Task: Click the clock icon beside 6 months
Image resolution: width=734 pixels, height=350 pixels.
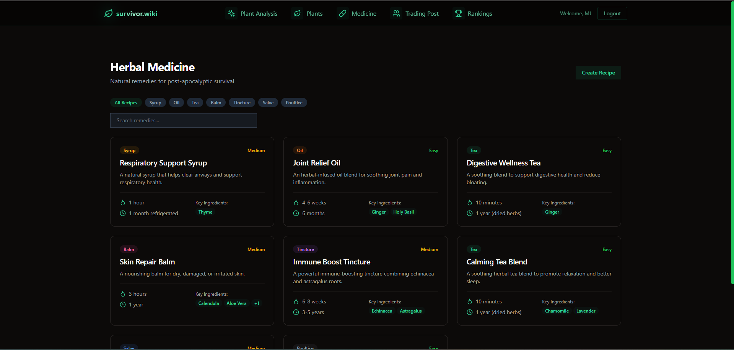Action: 296,213
